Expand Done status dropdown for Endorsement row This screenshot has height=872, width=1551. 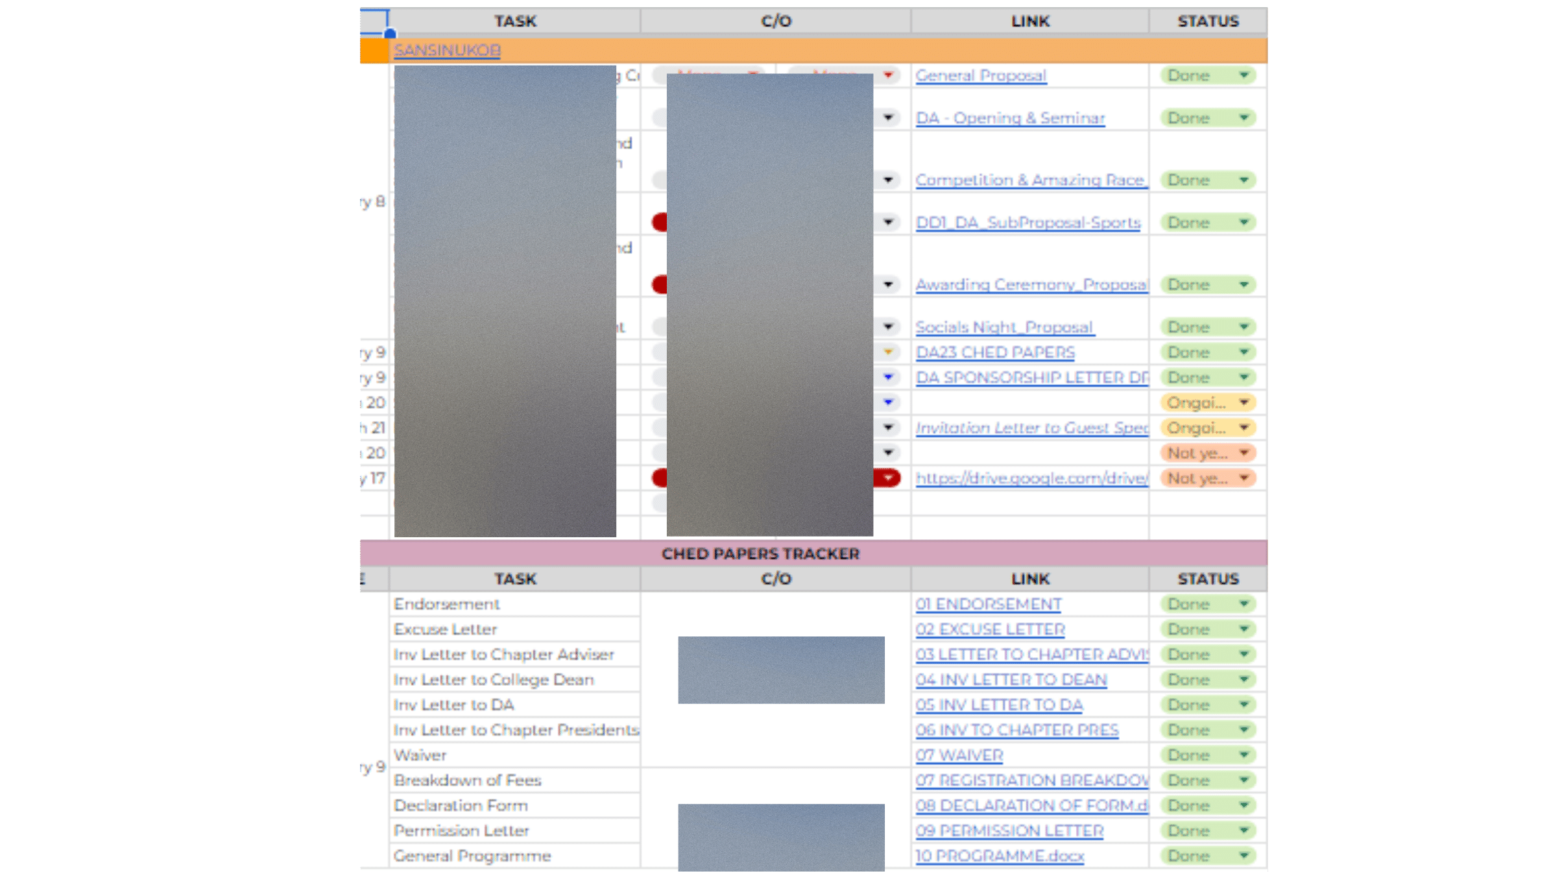pos(1244,604)
